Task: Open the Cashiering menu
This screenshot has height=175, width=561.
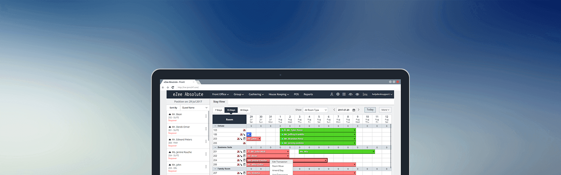Action: pos(256,94)
